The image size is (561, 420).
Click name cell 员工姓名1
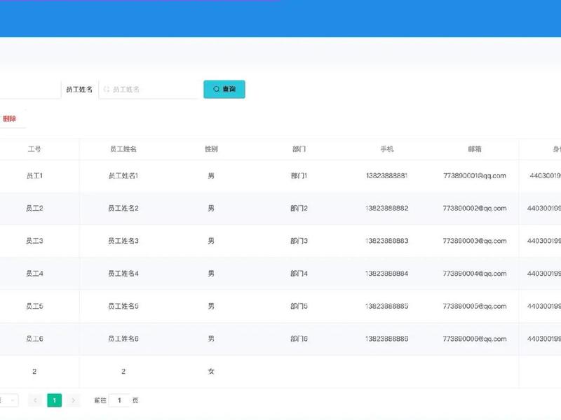point(123,176)
